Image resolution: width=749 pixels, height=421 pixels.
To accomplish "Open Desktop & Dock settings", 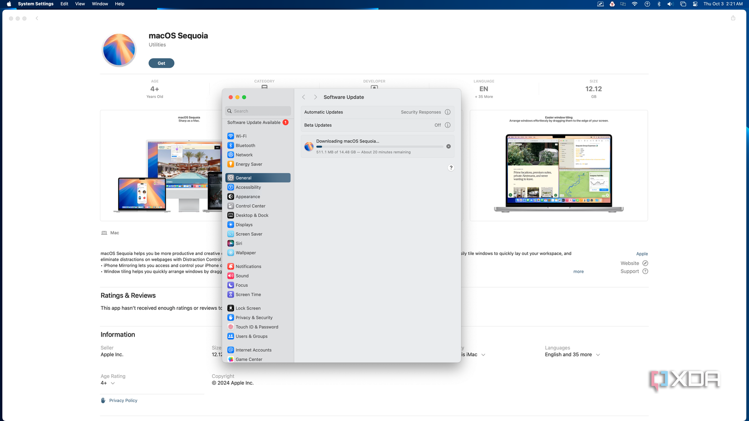I will [x=258, y=215].
